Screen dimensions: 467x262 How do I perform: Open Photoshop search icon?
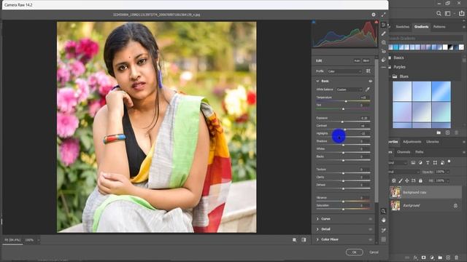(439, 14)
